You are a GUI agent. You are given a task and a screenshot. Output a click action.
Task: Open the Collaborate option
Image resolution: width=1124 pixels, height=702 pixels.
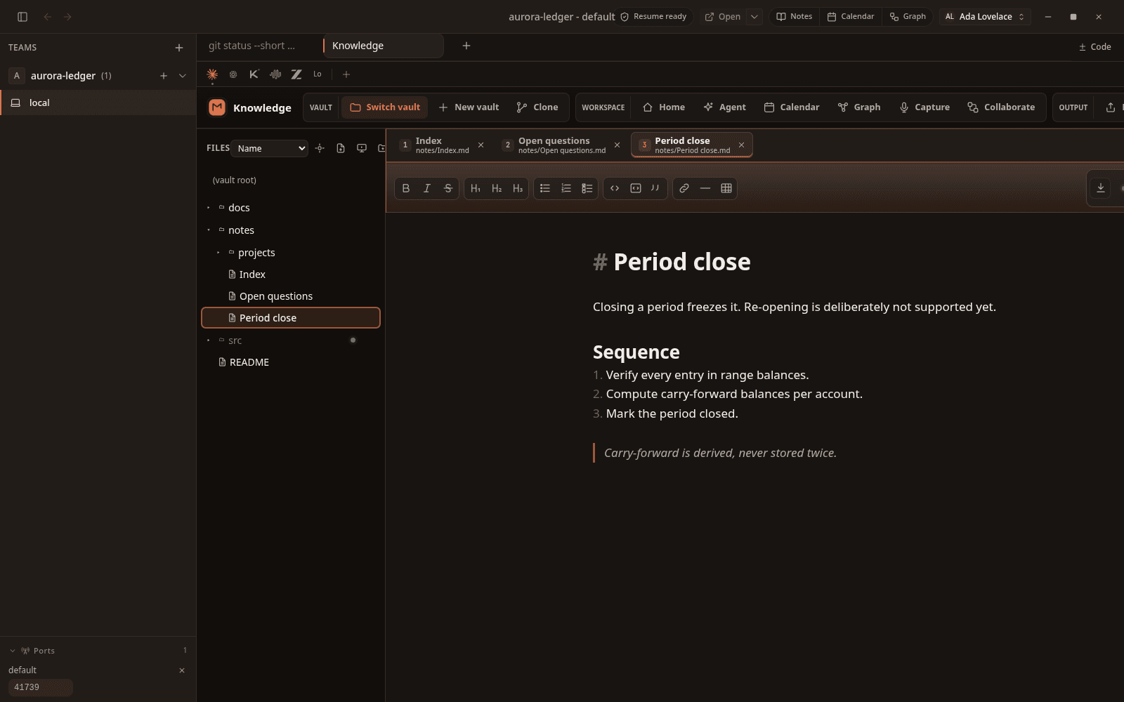pos(1001,107)
